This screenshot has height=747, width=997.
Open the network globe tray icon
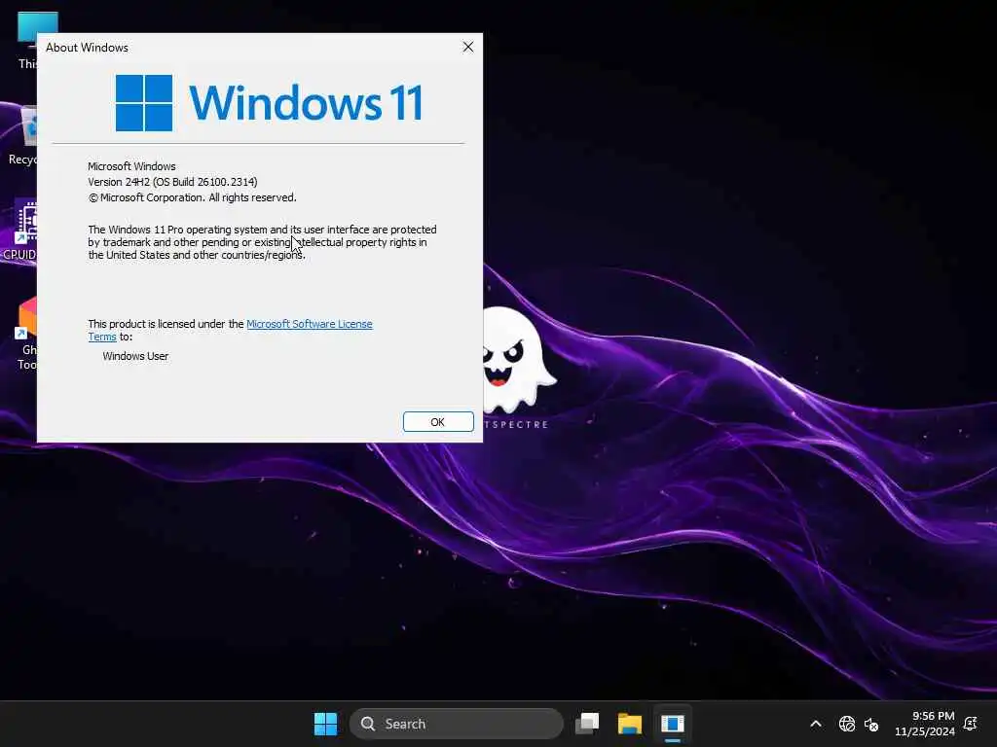tap(846, 724)
